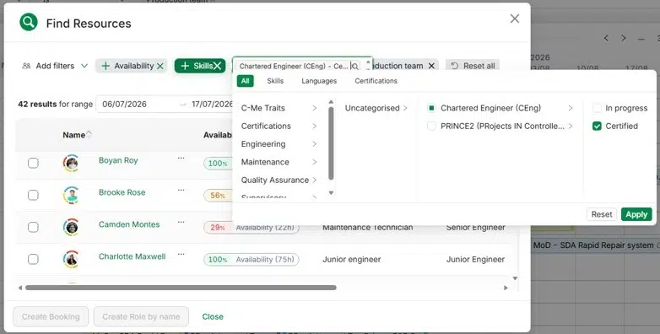Click the Close link at dialog bottom

click(213, 317)
